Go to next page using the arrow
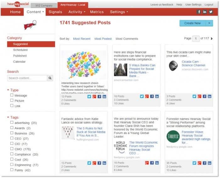The image size is (220, 178). point(212,39)
